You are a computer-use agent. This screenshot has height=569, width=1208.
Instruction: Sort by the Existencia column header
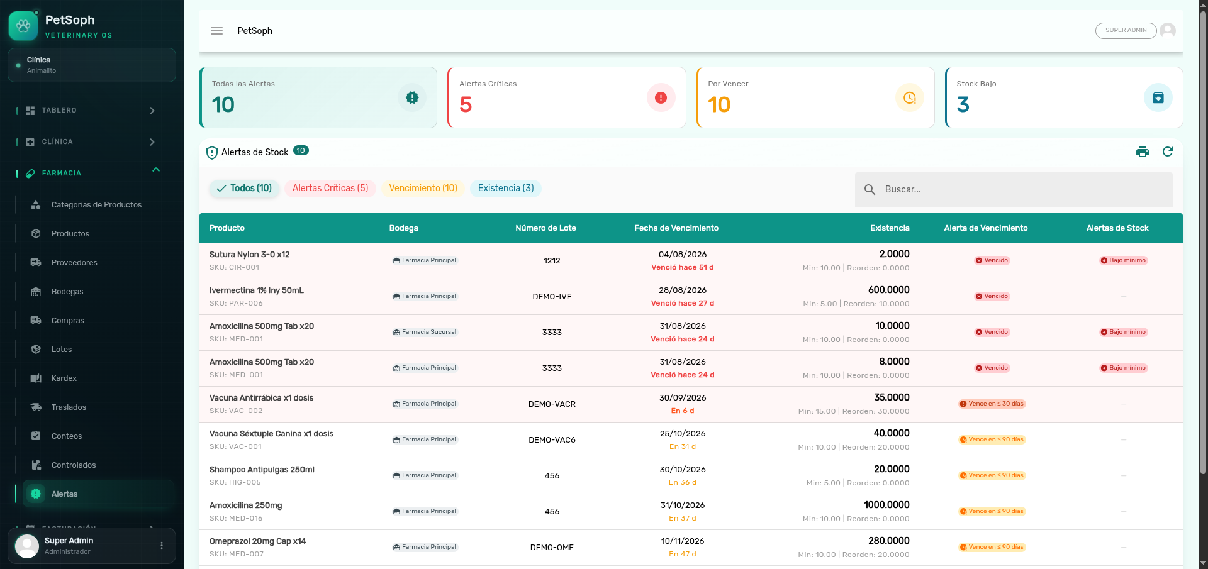890,228
